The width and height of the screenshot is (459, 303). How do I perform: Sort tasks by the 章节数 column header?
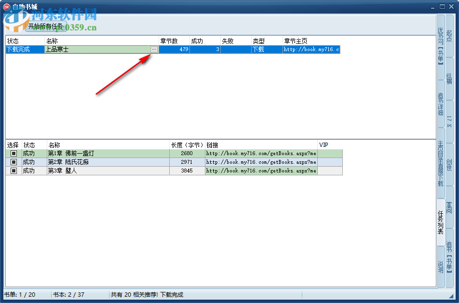tap(174, 41)
